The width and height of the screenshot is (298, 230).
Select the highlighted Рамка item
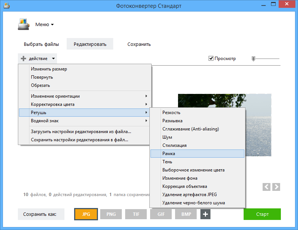[x=197, y=154]
